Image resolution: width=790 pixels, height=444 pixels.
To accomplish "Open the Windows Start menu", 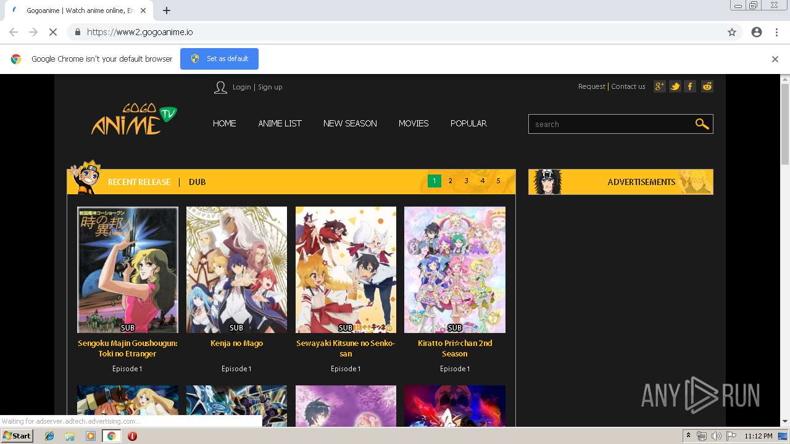I will 17,436.
